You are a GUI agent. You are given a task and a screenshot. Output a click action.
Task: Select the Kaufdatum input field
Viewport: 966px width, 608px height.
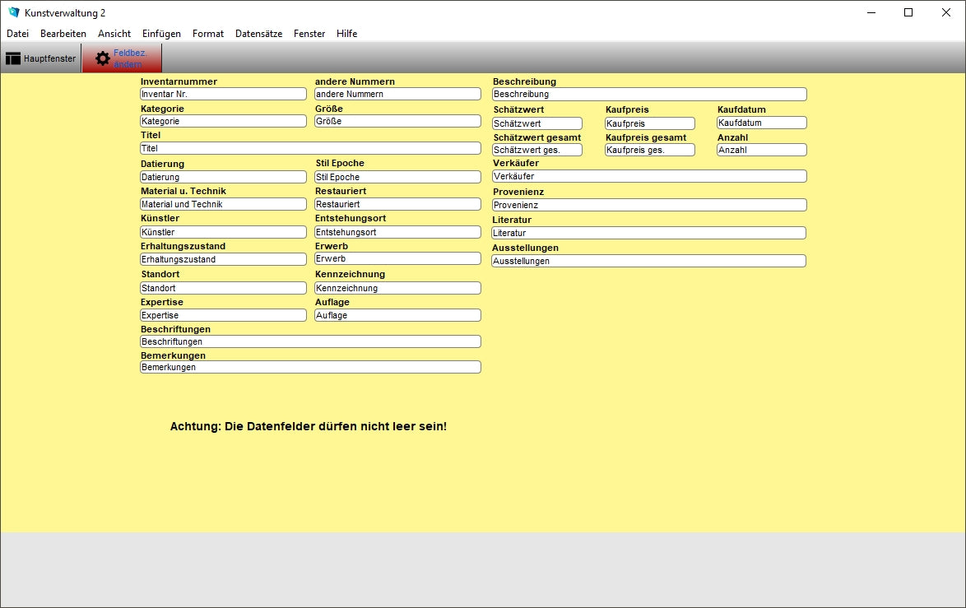(761, 123)
